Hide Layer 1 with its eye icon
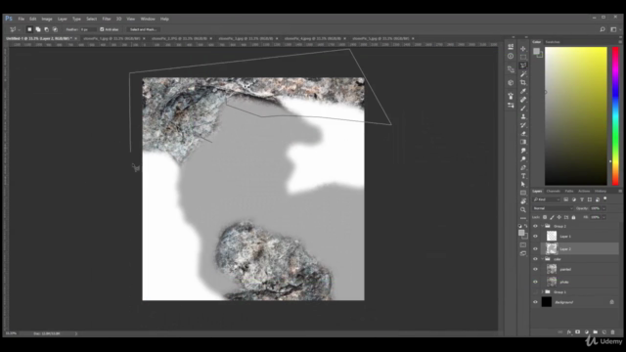 pyautogui.click(x=535, y=237)
